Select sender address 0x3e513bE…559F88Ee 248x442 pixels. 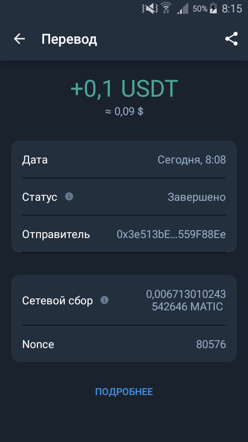[171, 234]
